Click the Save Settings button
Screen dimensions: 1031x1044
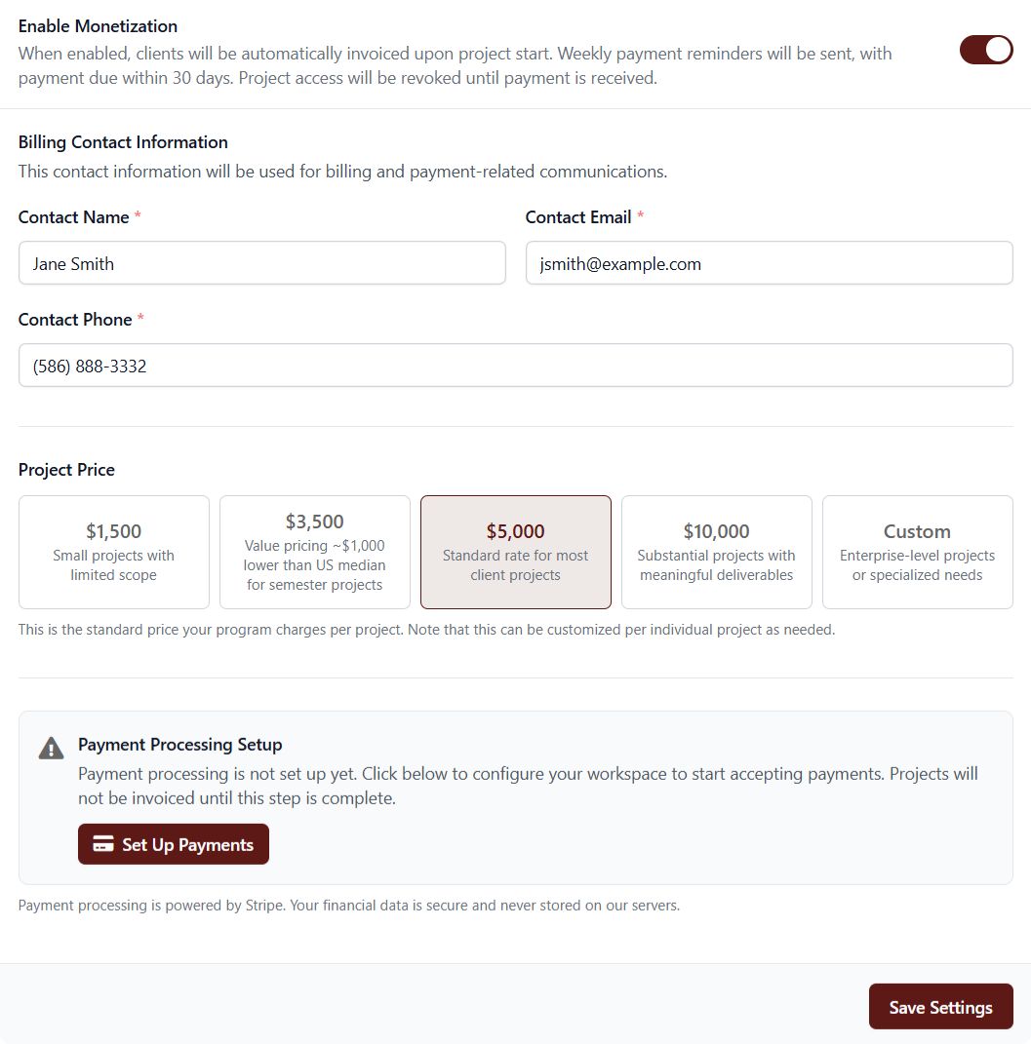point(940,1006)
